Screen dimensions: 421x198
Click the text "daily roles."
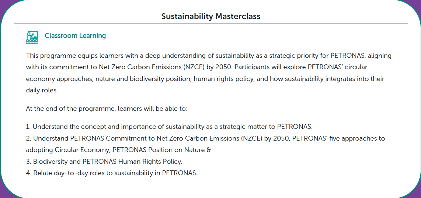pos(42,90)
